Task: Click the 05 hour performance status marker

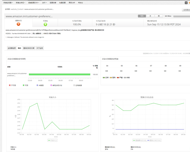Action: point(121,71)
